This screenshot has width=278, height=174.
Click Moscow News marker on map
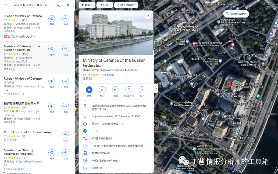(x=172, y=12)
